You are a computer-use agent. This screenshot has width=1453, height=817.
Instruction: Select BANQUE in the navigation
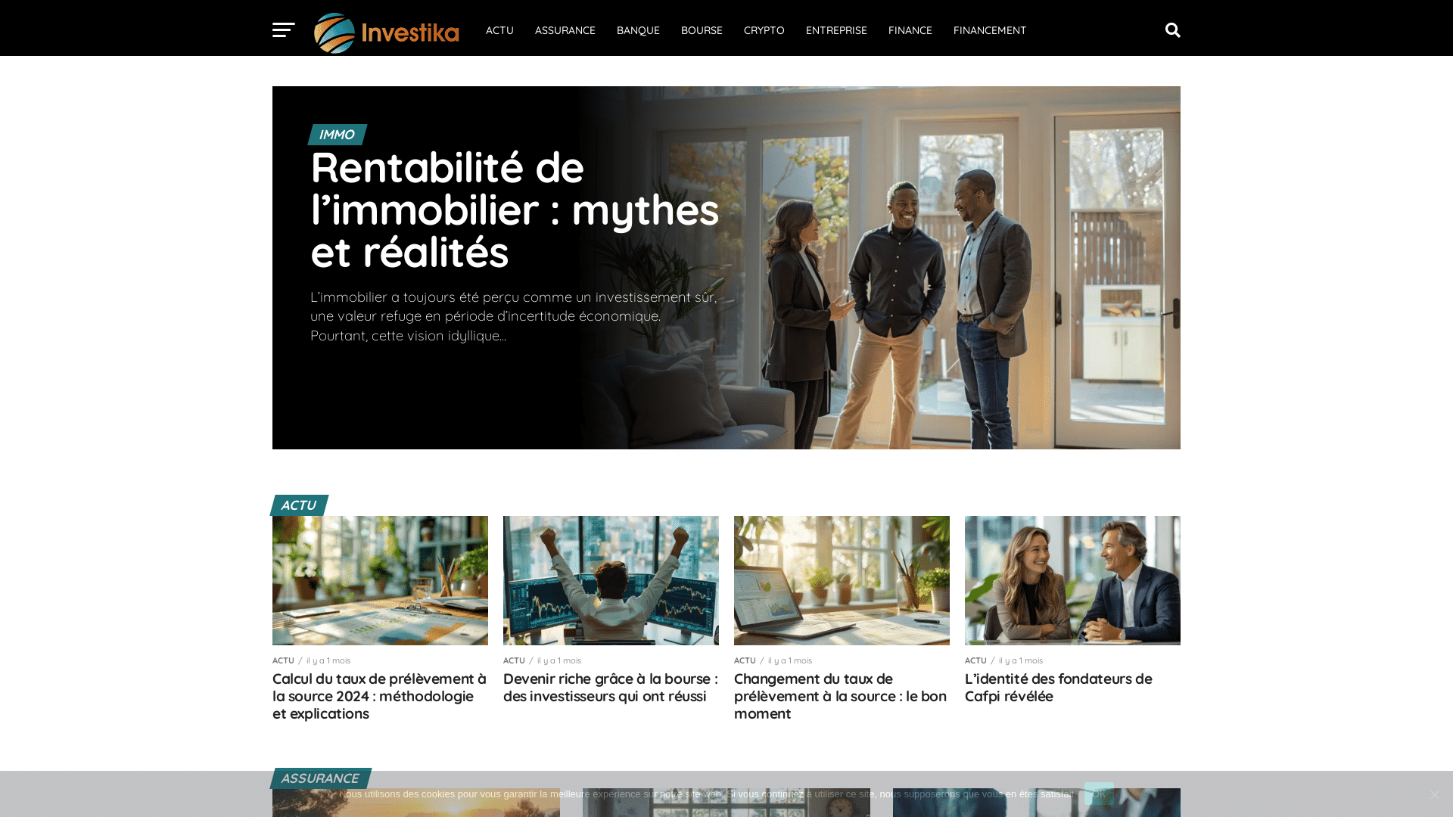(638, 30)
